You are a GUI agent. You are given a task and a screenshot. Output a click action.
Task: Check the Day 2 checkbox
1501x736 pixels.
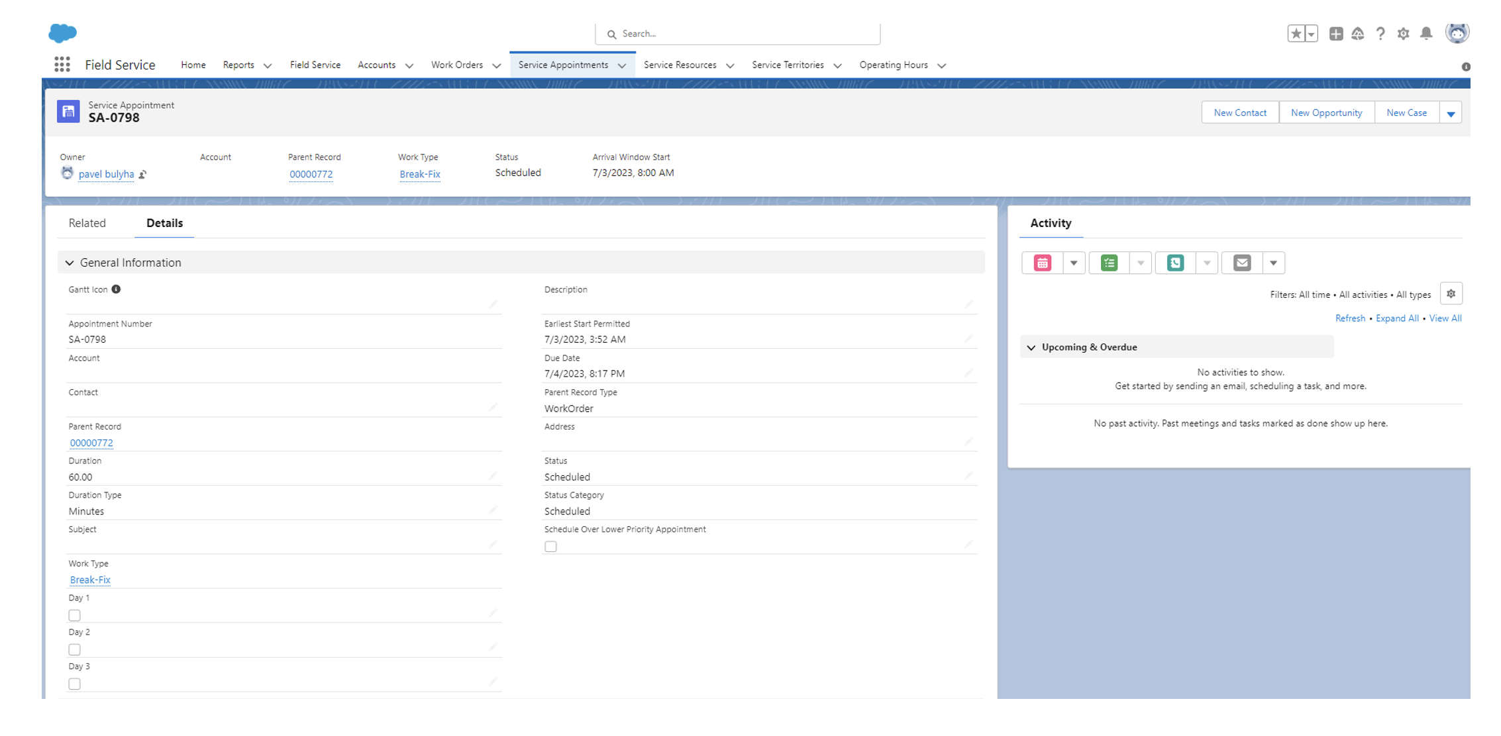click(x=75, y=650)
